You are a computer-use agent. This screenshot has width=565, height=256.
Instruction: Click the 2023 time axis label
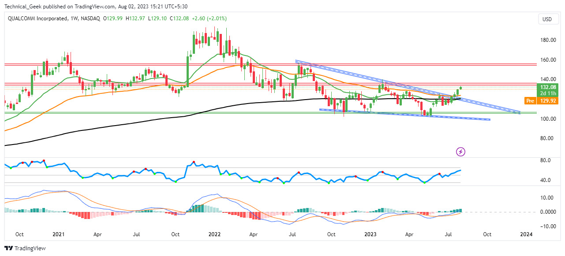[x=371, y=235]
